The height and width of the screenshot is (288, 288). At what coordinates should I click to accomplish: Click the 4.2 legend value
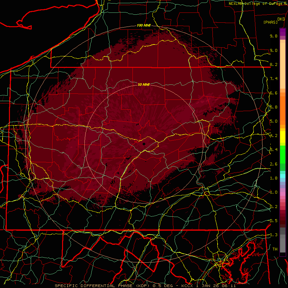pyautogui.click(x=274, y=136)
